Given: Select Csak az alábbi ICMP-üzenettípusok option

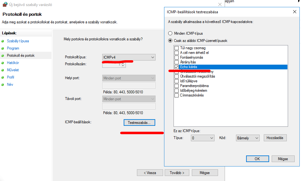Looking at the screenshot, I should pyautogui.click(x=170, y=41).
